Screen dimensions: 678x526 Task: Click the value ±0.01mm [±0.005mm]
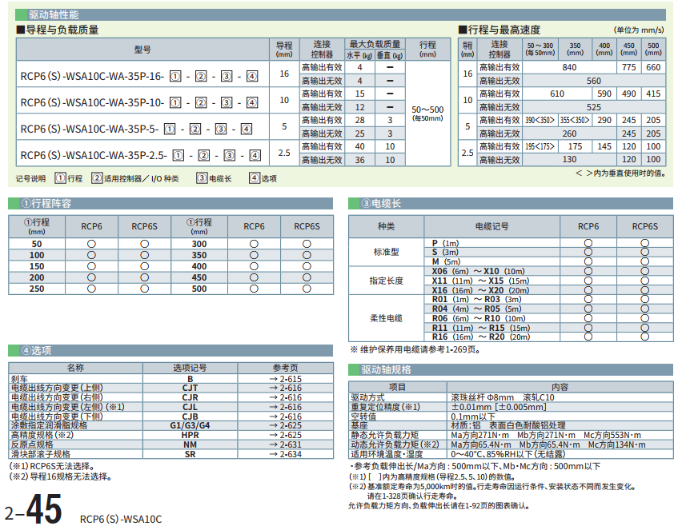[499, 407]
